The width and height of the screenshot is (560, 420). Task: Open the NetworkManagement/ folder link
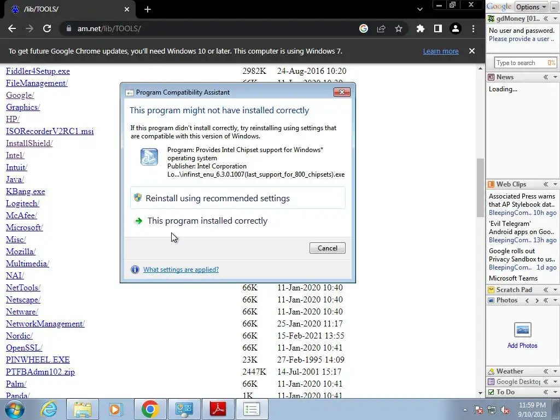pyautogui.click(x=45, y=324)
